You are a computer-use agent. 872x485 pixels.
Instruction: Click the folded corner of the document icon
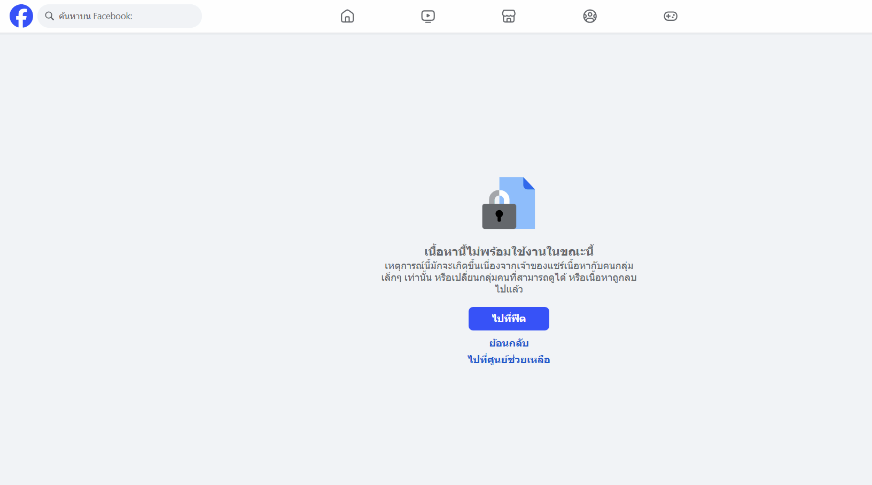pyautogui.click(x=528, y=183)
